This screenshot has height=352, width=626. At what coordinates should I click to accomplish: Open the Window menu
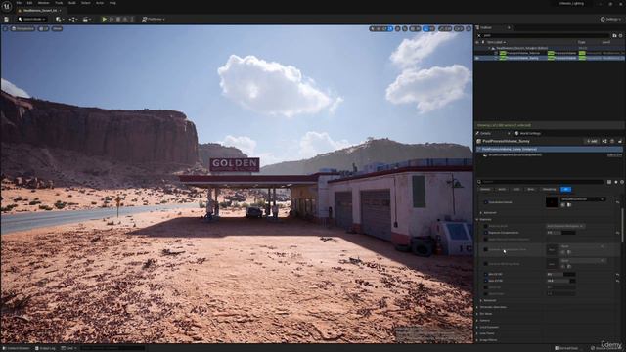tap(43, 3)
